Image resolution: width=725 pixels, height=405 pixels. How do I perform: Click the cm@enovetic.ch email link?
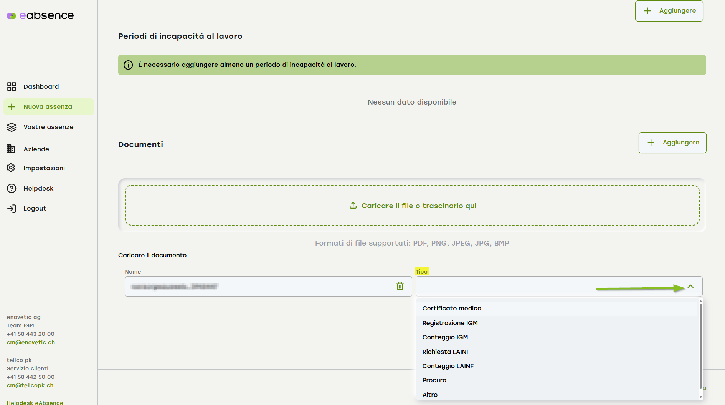pyautogui.click(x=31, y=342)
